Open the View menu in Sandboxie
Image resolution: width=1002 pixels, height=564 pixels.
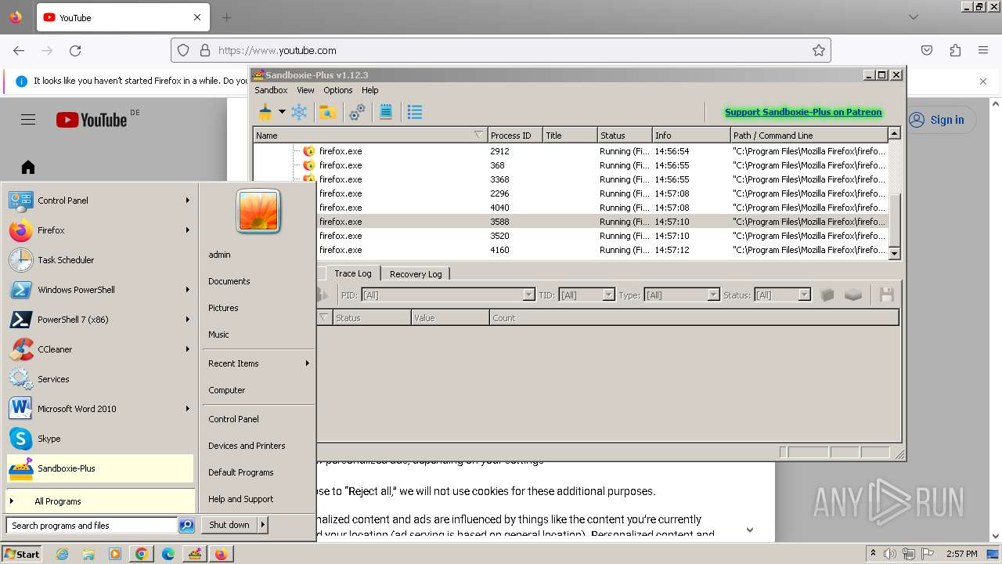click(305, 90)
